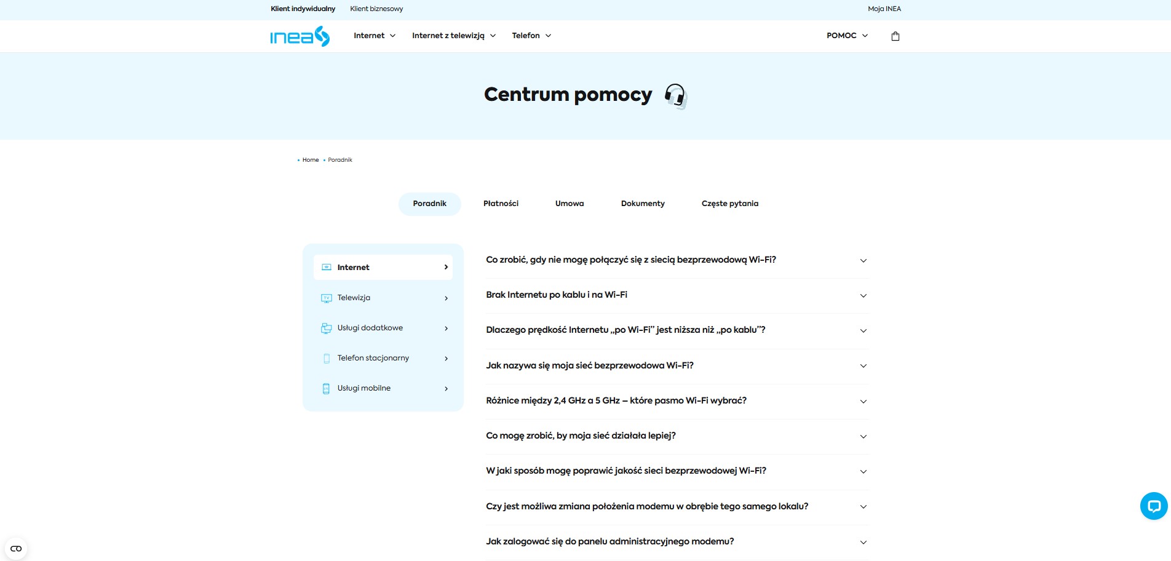Image resolution: width=1171 pixels, height=561 pixels.
Task: Click the Usługi dodatkowe sidebar icon
Action: (x=327, y=328)
